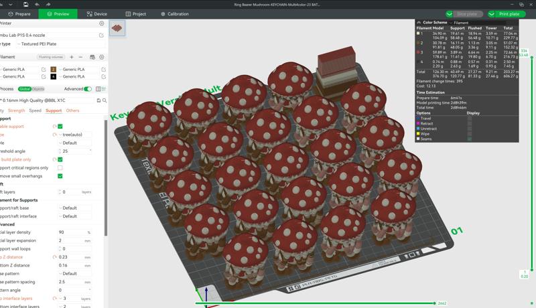Open the Others settings tab
Image resolution: width=536 pixels, height=308 pixels.
[x=72, y=110]
